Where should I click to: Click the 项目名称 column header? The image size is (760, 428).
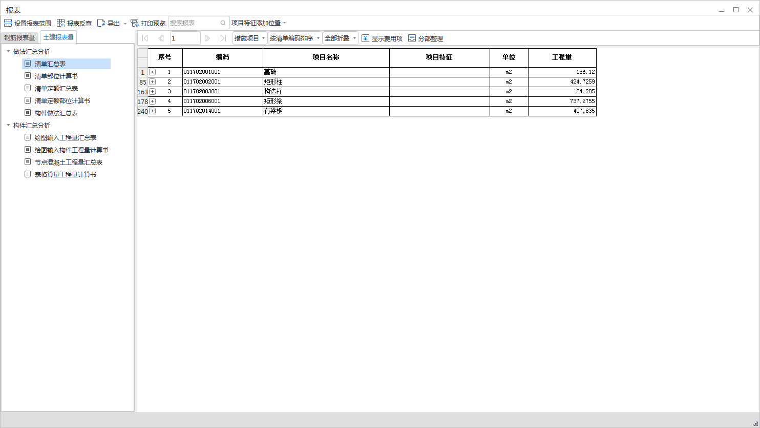pos(326,57)
